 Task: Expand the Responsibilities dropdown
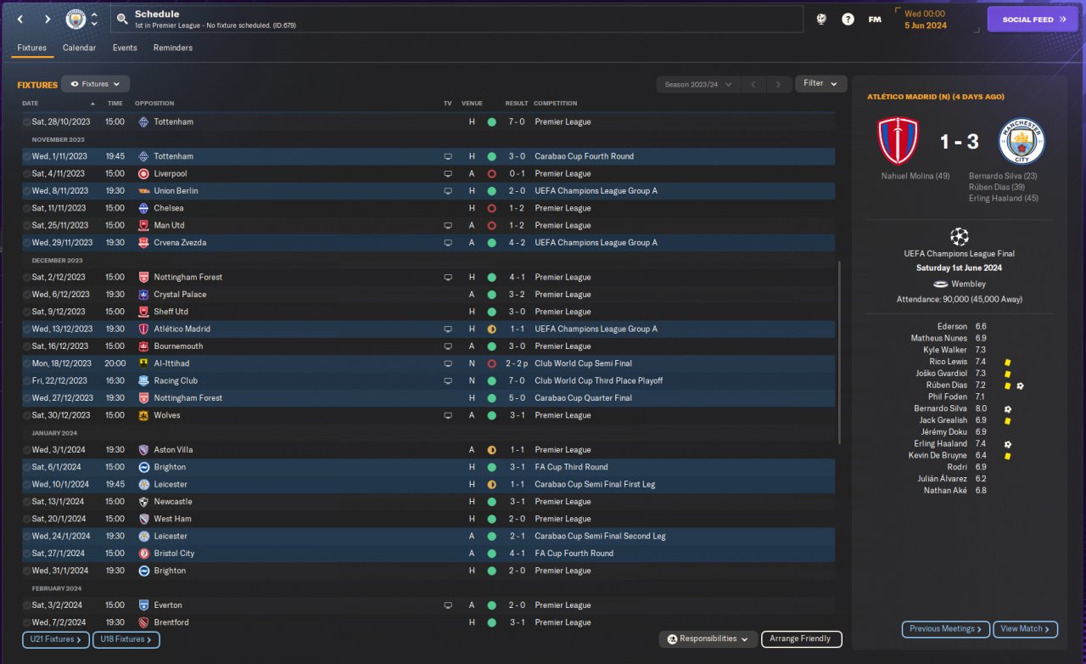pos(708,639)
